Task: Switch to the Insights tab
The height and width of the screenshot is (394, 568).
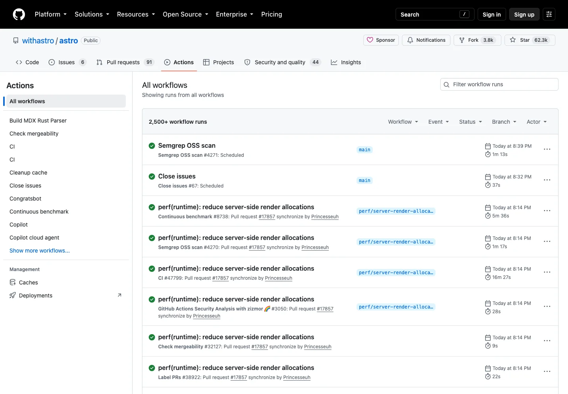Action: point(346,62)
